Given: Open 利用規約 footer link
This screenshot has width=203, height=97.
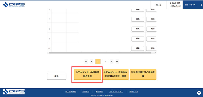Looking at the screenshot, I should click(86, 92).
